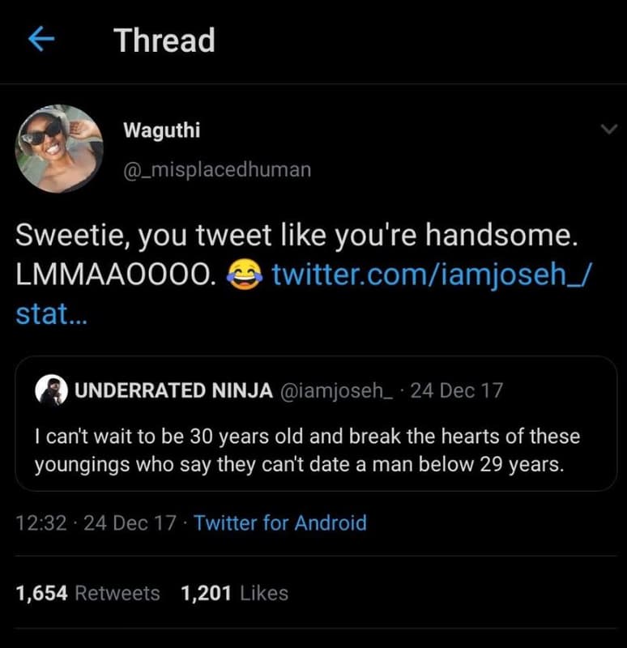Open the 1,201 Likes list

pyautogui.click(x=233, y=593)
